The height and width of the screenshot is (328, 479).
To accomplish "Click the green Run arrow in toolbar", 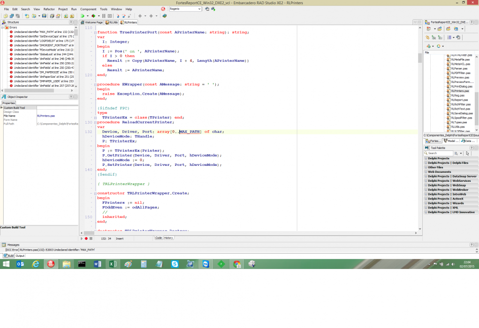I will pyautogui.click(x=83, y=16).
